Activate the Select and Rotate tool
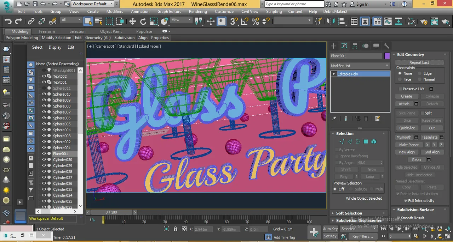The image size is (453, 242). [x=143, y=22]
